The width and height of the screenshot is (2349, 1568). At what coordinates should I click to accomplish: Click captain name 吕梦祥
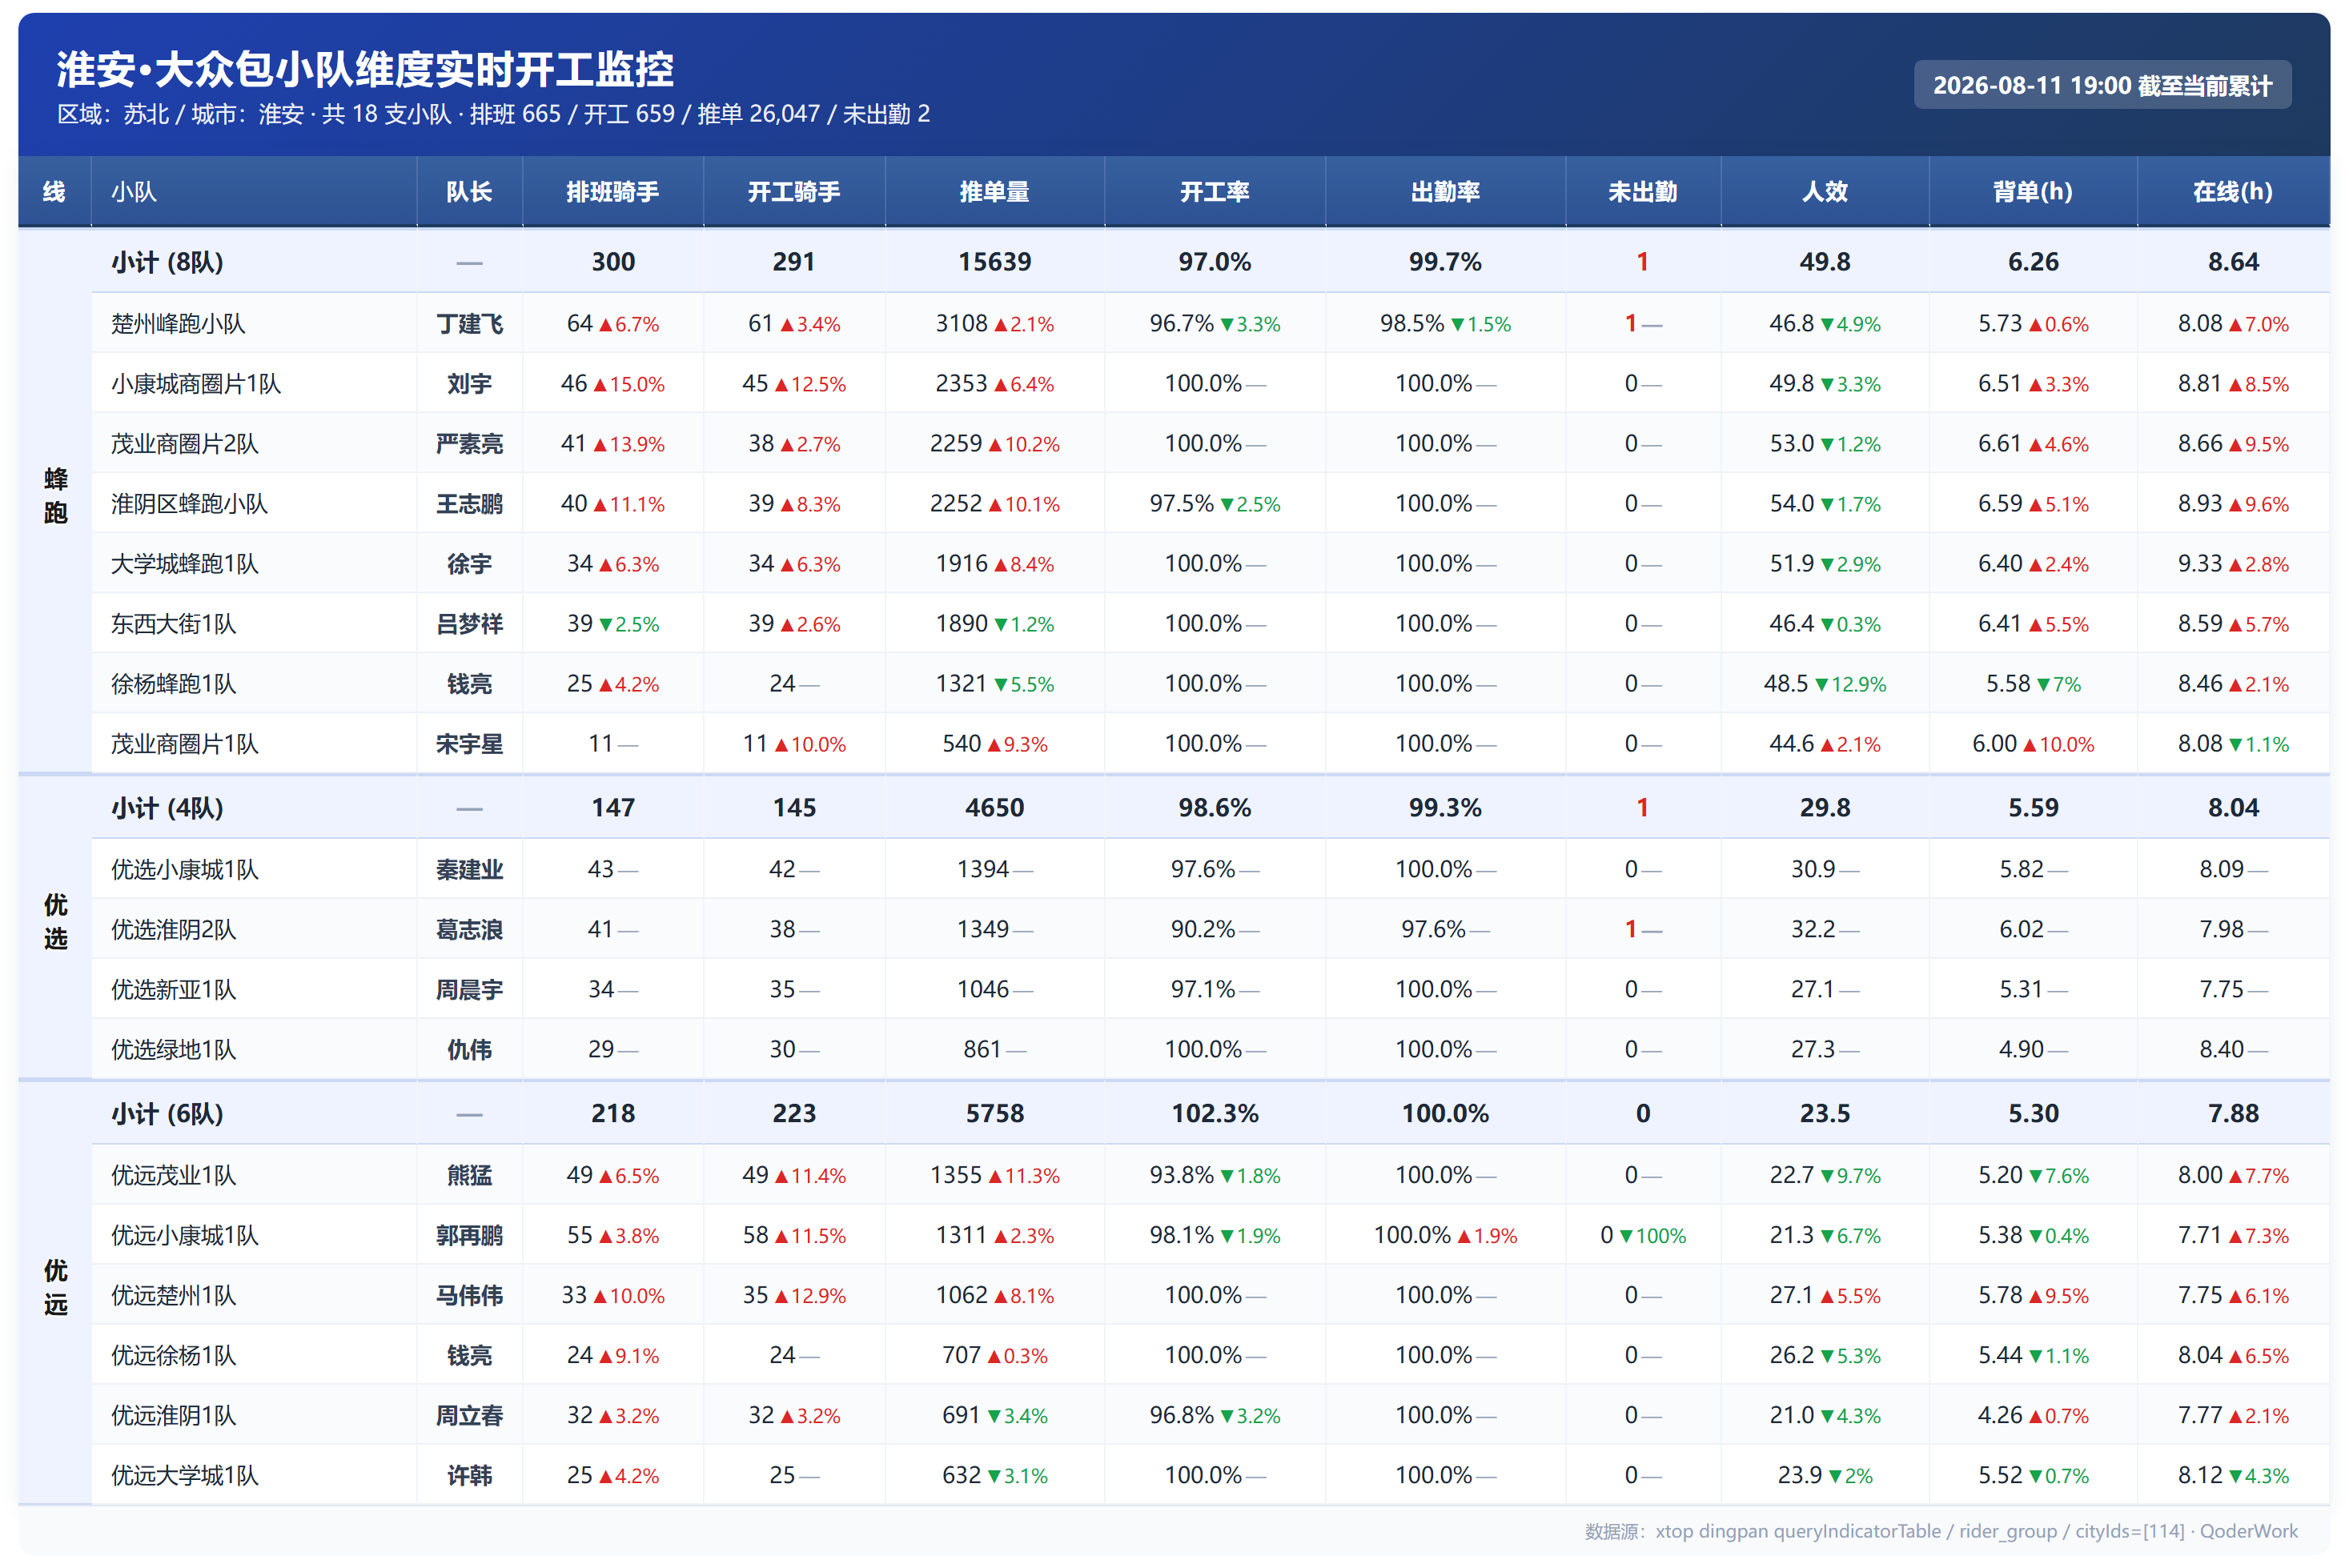click(x=469, y=624)
